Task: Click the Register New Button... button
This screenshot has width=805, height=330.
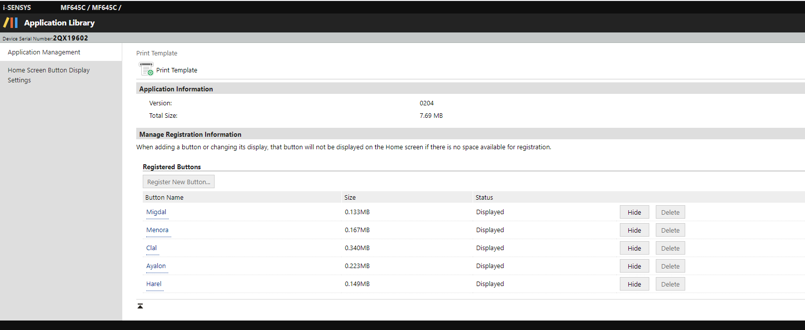Action: coord(179,182)
